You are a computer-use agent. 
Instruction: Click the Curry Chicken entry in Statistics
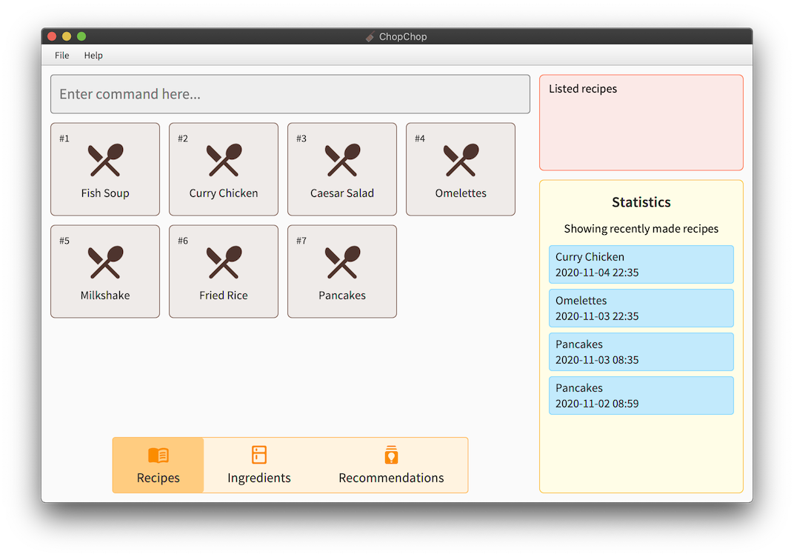click(x=641, y=264)
